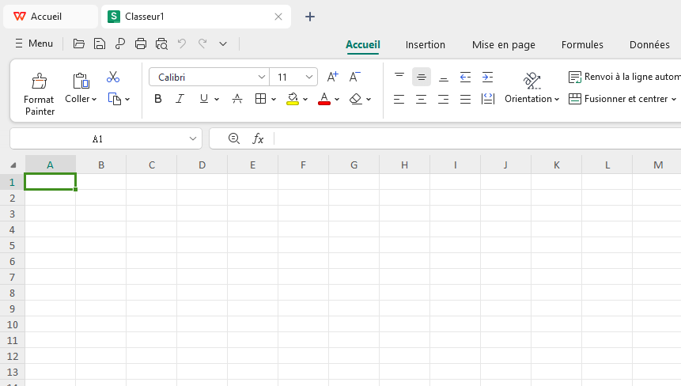This screenshot has height=386, width=681.
Task: Expand quick access toolbar customization arrow
Action: 223,44
